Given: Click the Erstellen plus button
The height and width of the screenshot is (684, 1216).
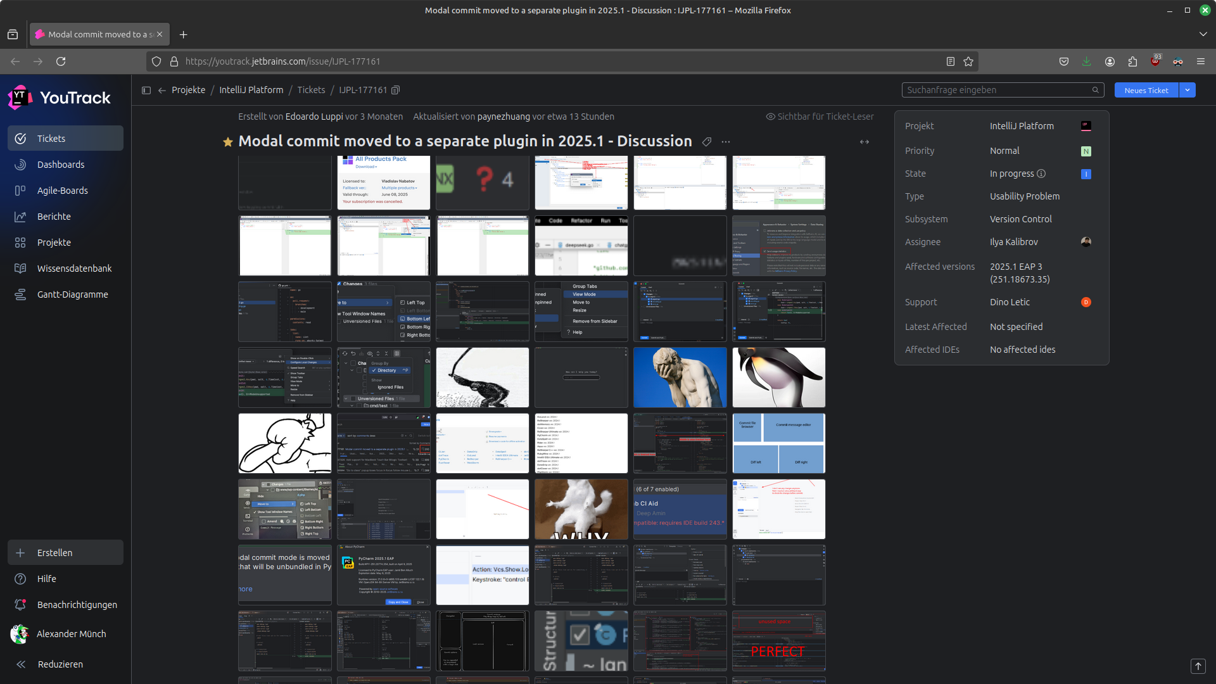Looking at the screenshot, I should [x=65, y=552].
